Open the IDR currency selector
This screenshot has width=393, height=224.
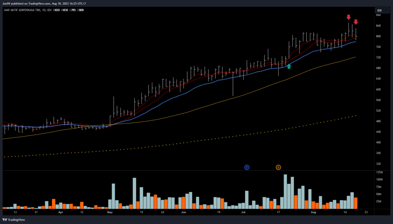click(379, 10)
